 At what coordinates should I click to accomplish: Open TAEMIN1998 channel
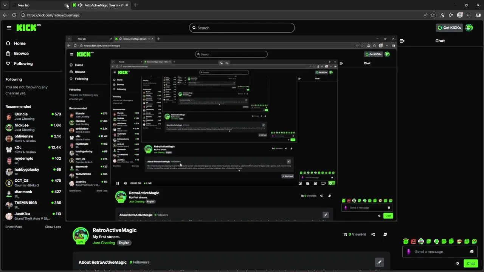tap(33, 205)
